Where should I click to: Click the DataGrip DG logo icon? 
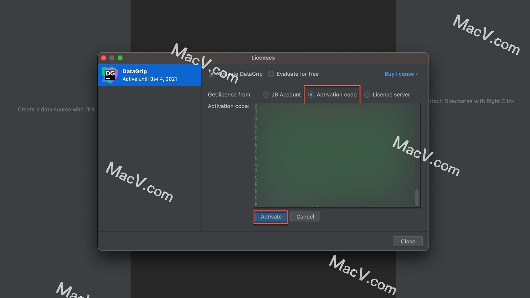(110, 75)
